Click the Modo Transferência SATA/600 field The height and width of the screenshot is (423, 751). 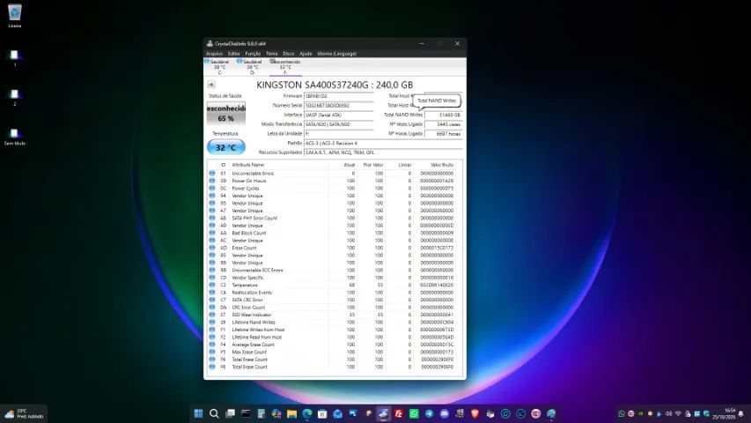(339, 124)
